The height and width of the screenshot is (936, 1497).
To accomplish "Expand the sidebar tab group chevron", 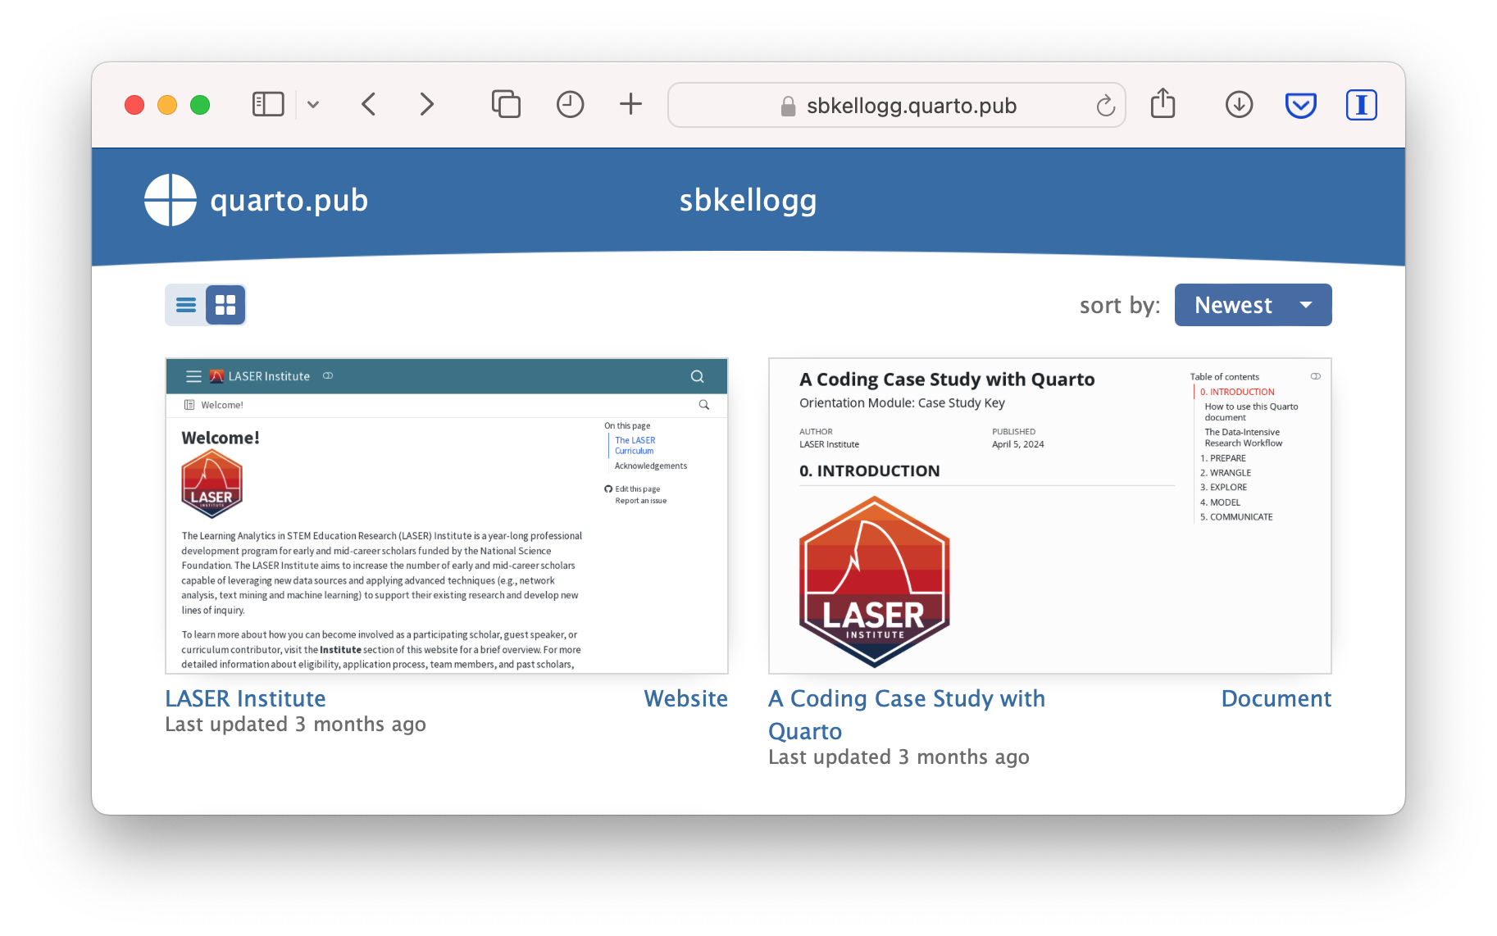I will tap(313, 105).
